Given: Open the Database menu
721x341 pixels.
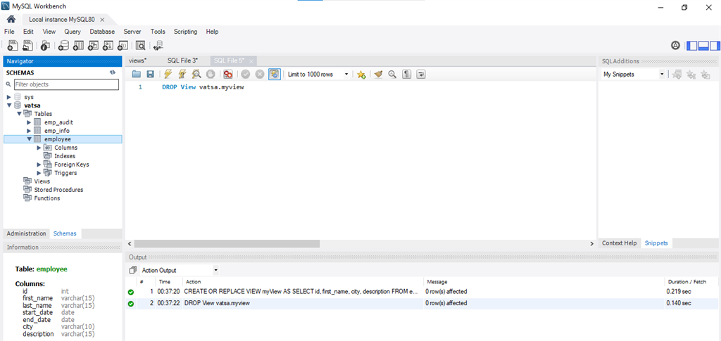Looking at the screenshot, I should point(102,32).
